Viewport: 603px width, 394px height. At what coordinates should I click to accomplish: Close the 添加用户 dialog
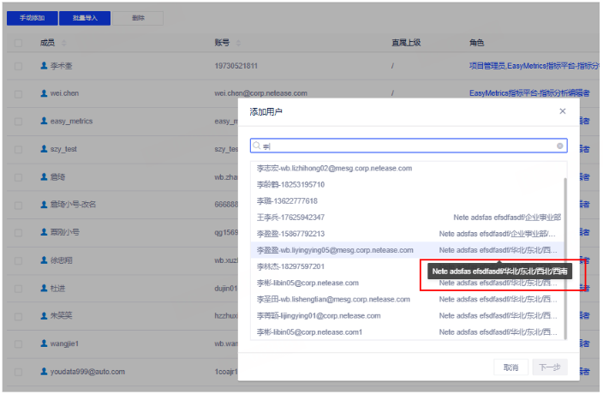click(562, 110)
